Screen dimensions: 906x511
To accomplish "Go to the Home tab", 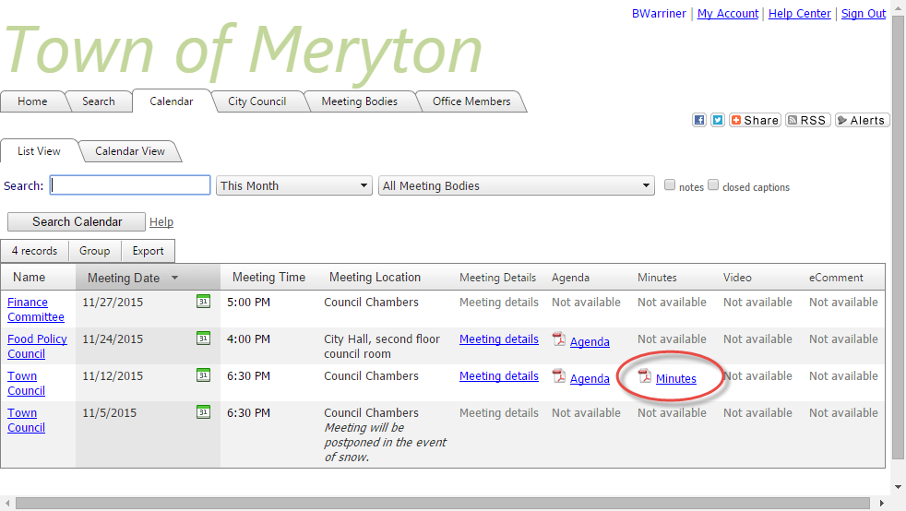I will [x=32, y=101].
